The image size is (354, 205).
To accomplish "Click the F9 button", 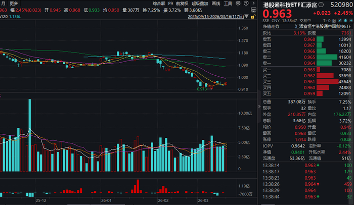I will pyautogui.click(x=170, y=4).
